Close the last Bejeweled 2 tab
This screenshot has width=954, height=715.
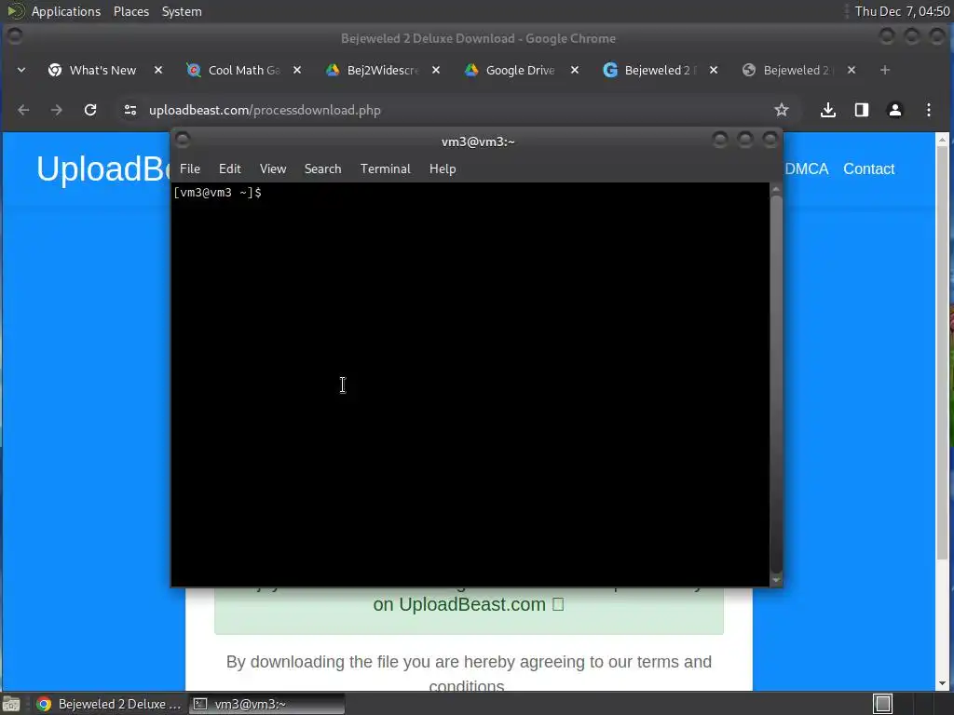click(852, 70)
